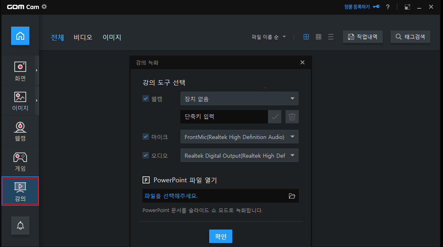Open GOM Cam settings gear

coord(44,6)
